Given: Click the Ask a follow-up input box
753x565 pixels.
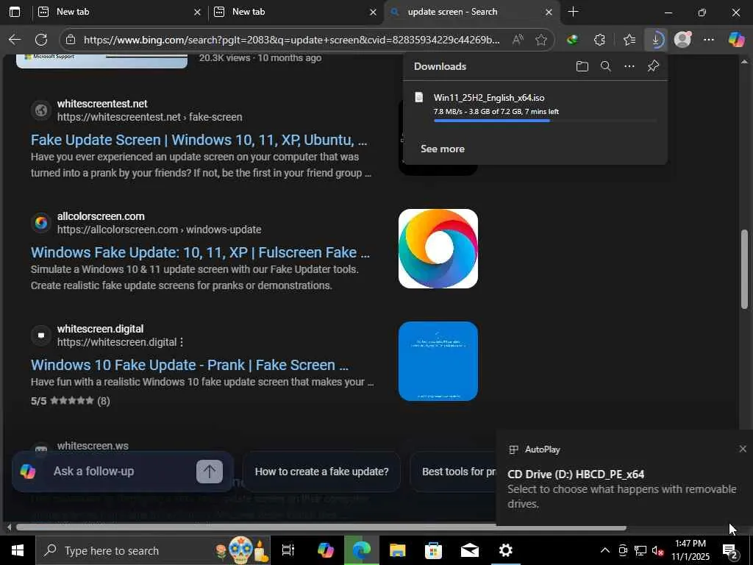Looking at the screenshot, I should 123,472.
